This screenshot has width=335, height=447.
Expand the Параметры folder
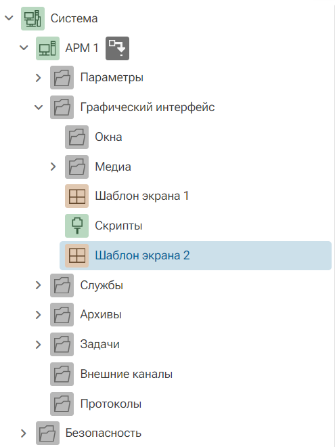tap(38, 77)
